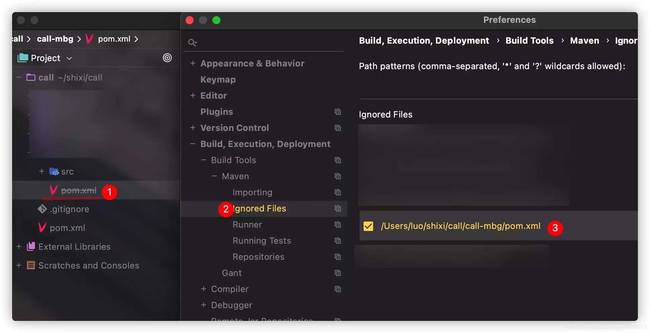Collapse the Maven settings node
The height and width of the screenshot is (333, 650).
(x=214, y=176)
